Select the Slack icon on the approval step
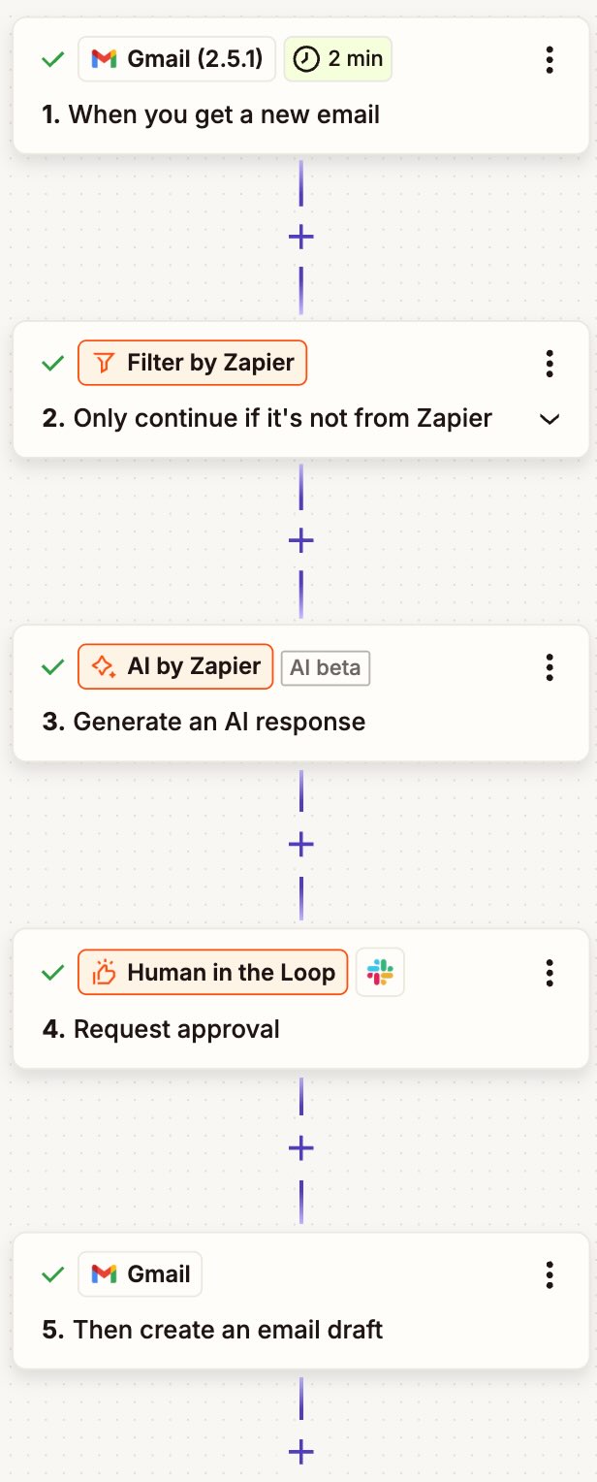Viewport: 597px width, 1482px height. pos(380,971)
